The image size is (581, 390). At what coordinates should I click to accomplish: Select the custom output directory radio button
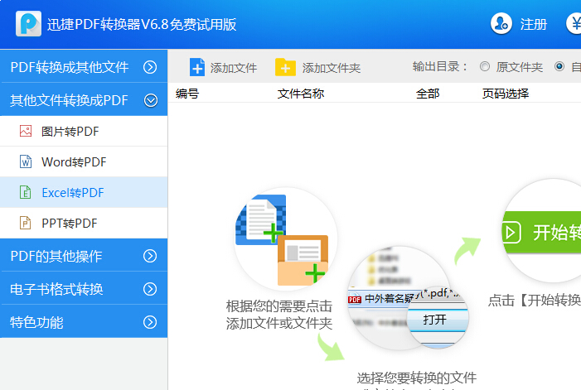(559, 66)
